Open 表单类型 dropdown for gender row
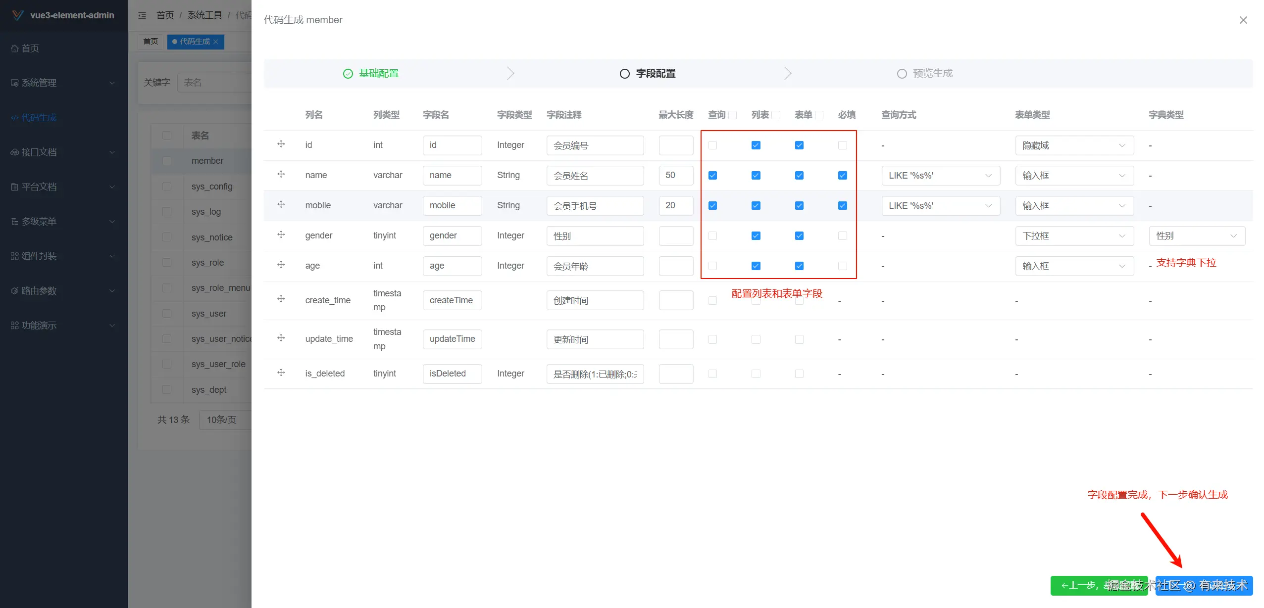The image size is (1264, 608). click(x=1074, y=236)
